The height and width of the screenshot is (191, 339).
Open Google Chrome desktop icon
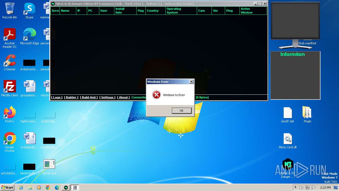10,142
